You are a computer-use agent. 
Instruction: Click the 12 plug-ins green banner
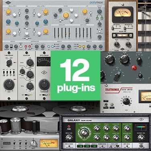pyautogui.click(x=75, y=75)
